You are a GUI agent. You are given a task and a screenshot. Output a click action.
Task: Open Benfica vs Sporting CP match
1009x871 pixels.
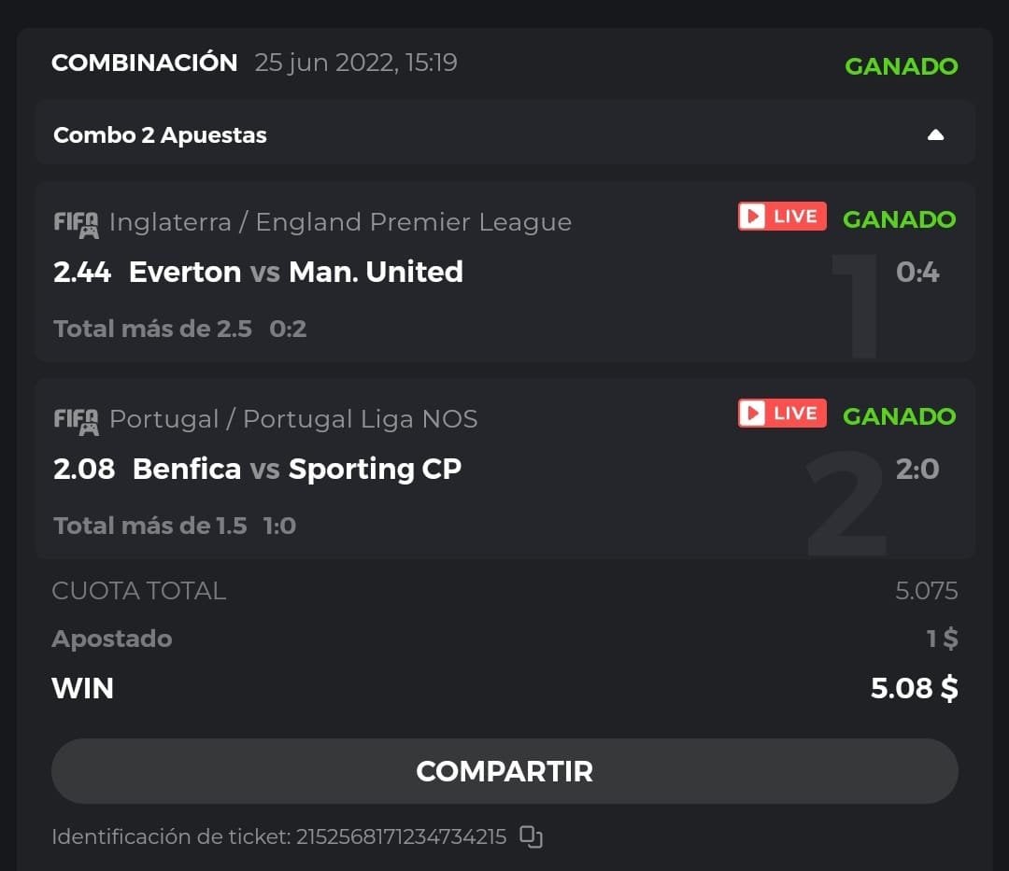click(297, 469)
